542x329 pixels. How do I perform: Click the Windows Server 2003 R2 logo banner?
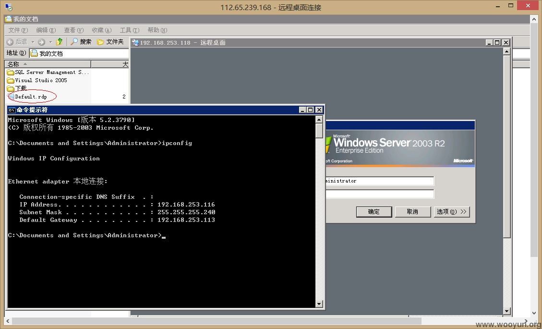(x=400, y=149)
